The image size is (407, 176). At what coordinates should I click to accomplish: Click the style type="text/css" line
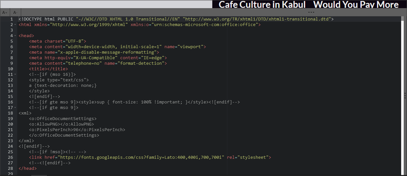tap(59, 80)
